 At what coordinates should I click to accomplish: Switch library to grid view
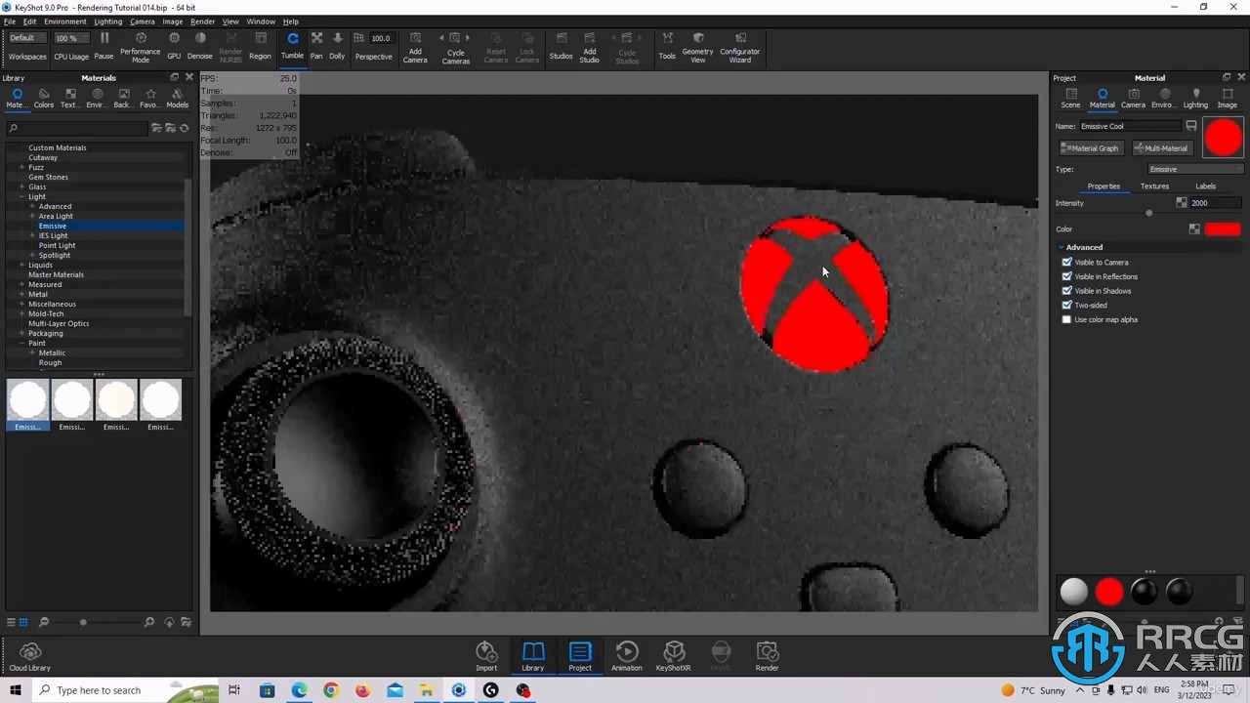coord(23,622)
